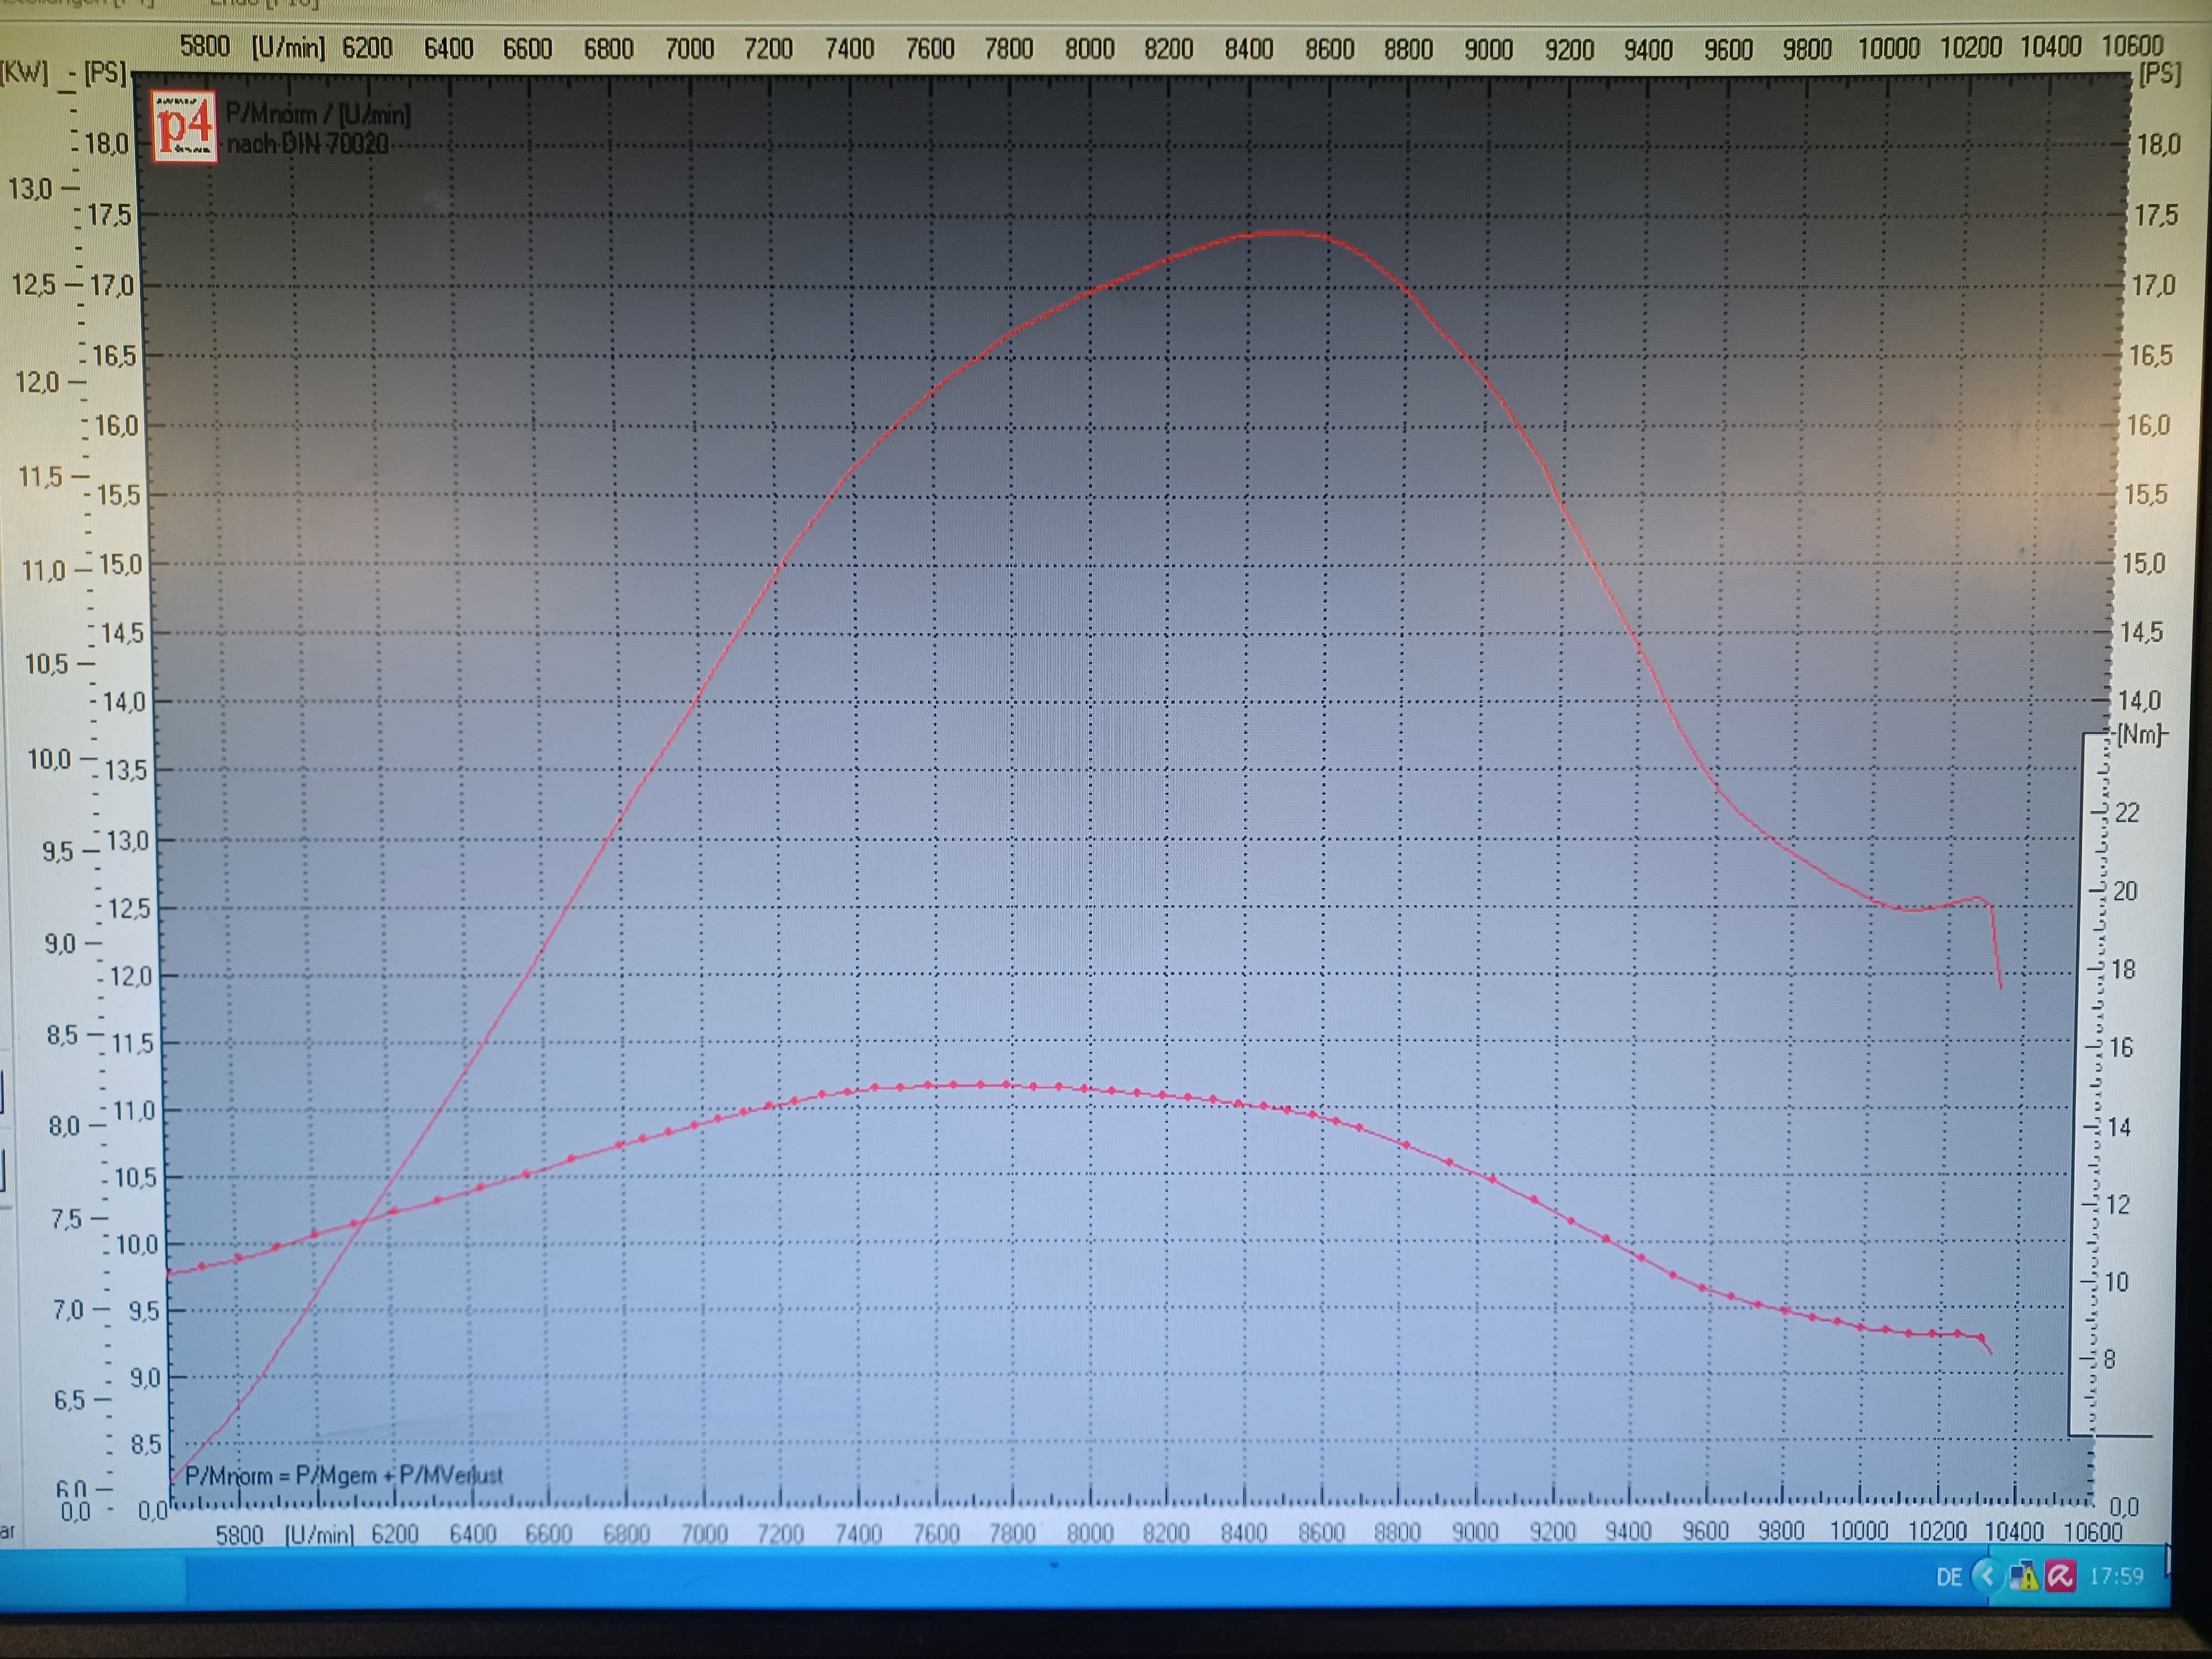The height and width of the screenshot is (1659, 2212).
Task: Expand hidden system tray icons arrow
Action: pos(1987,1577)
